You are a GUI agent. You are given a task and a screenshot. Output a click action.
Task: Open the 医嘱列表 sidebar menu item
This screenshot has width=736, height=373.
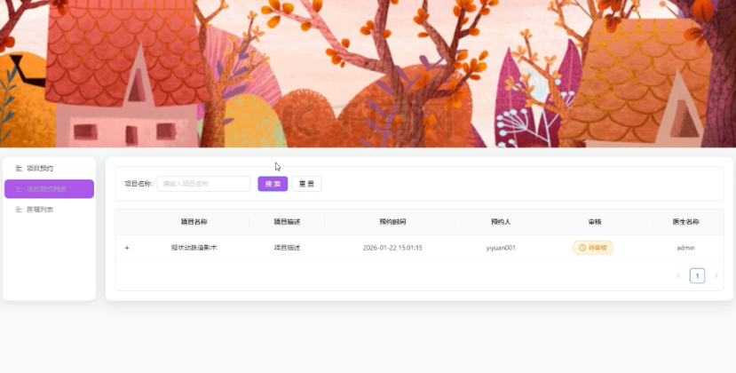pos(49,210)
